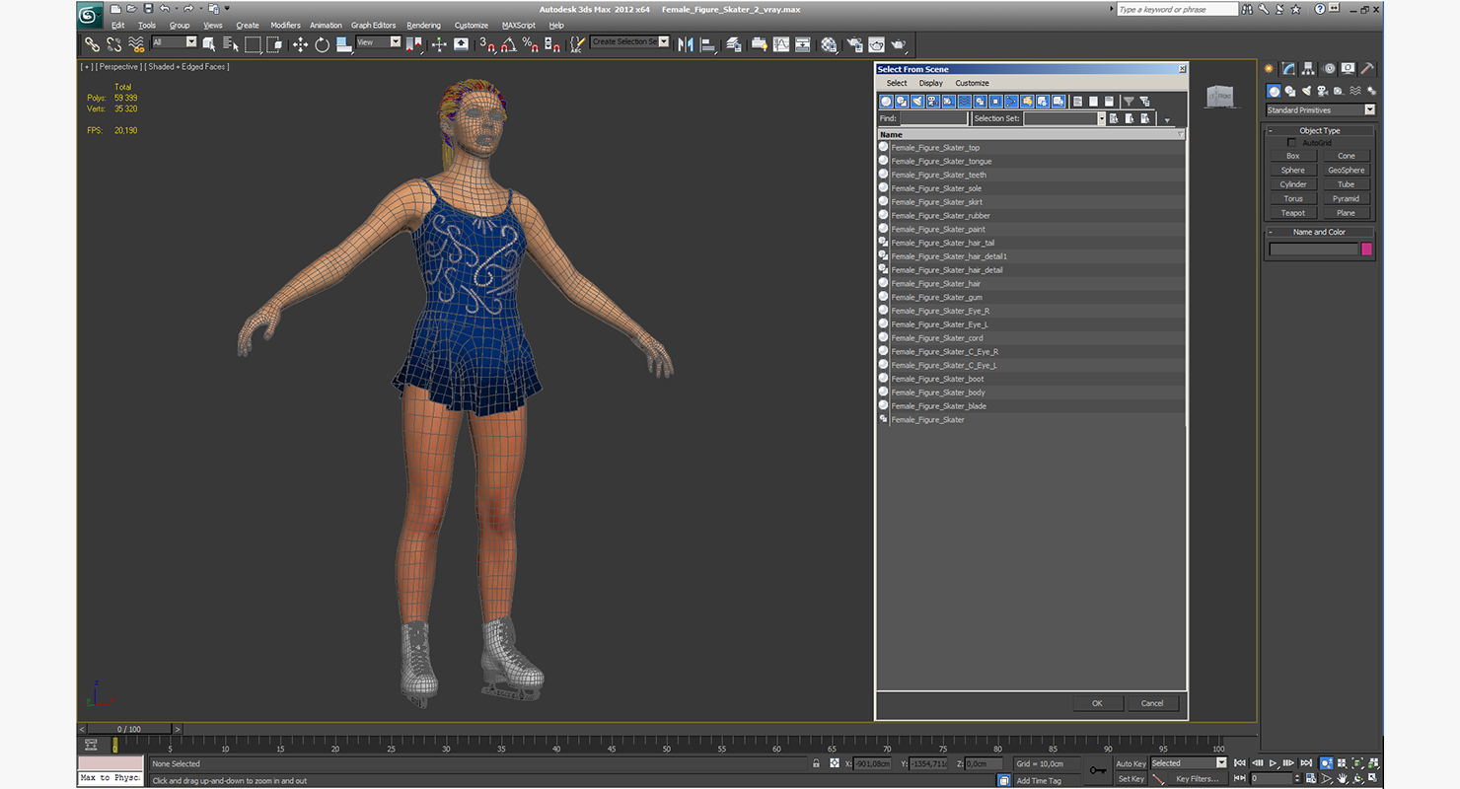Select Female_Figure_Skater_skirt in the list
Screen dimensions: 1460x789
click(1031, 202)
